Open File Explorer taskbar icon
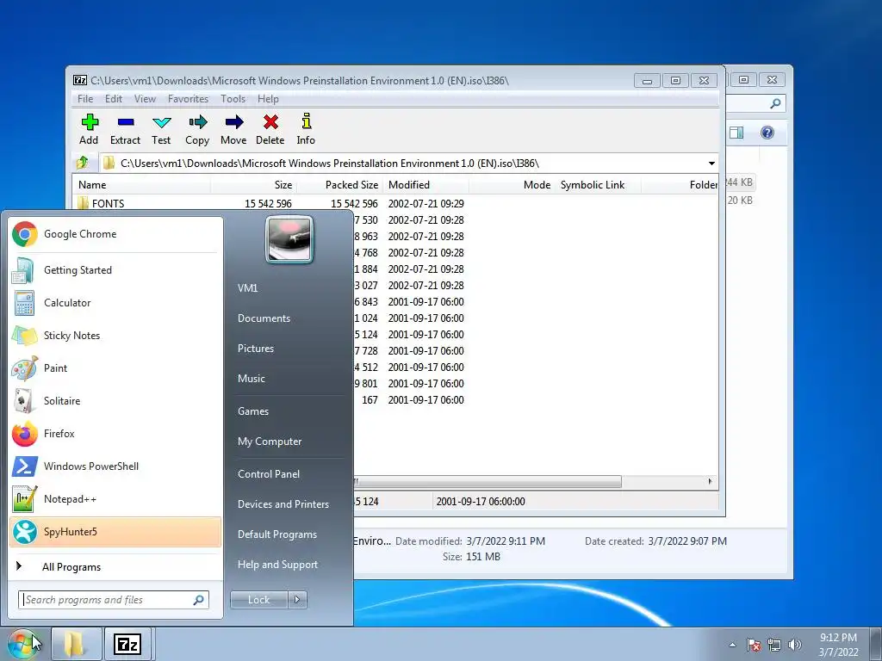 [x=77, y=644]
